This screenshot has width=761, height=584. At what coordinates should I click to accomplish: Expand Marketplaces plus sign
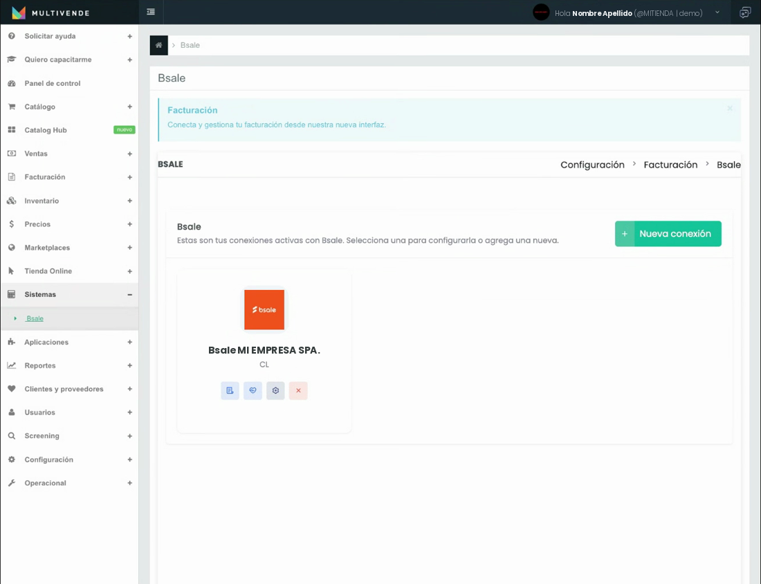click(129, 248)
